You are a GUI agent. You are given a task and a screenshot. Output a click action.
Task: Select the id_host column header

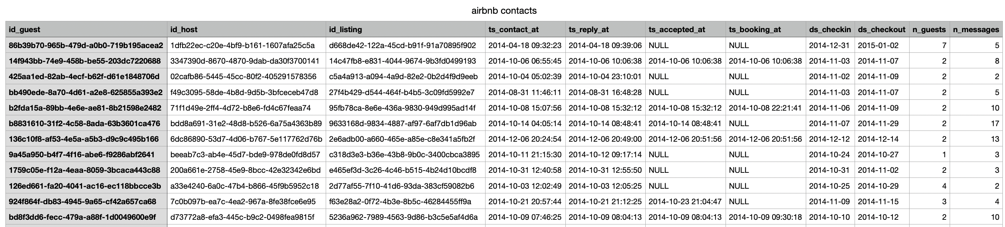pos(247,29)
